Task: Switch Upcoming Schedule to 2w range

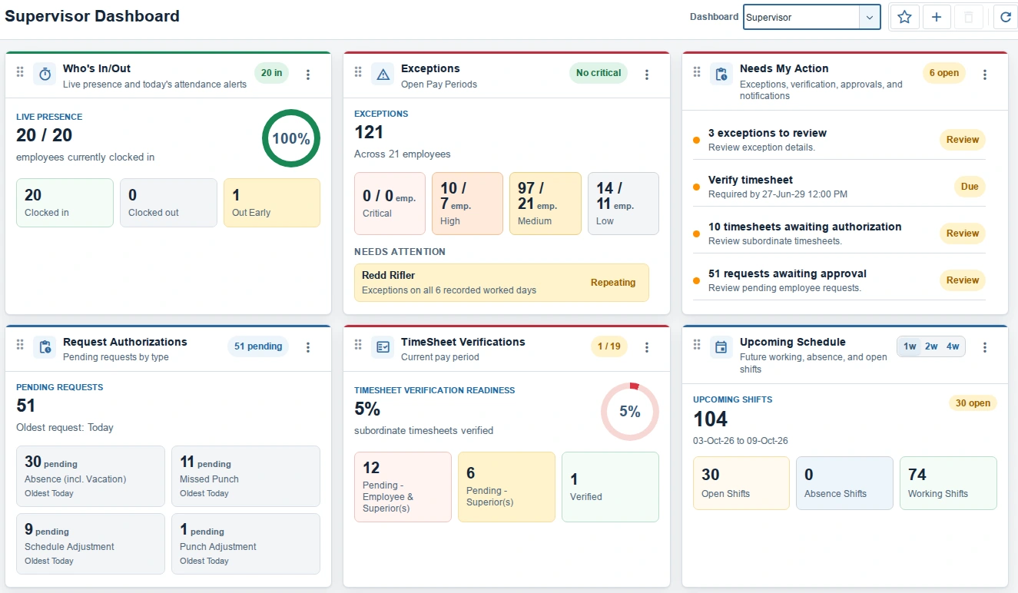Action: (x=931, y=346)
